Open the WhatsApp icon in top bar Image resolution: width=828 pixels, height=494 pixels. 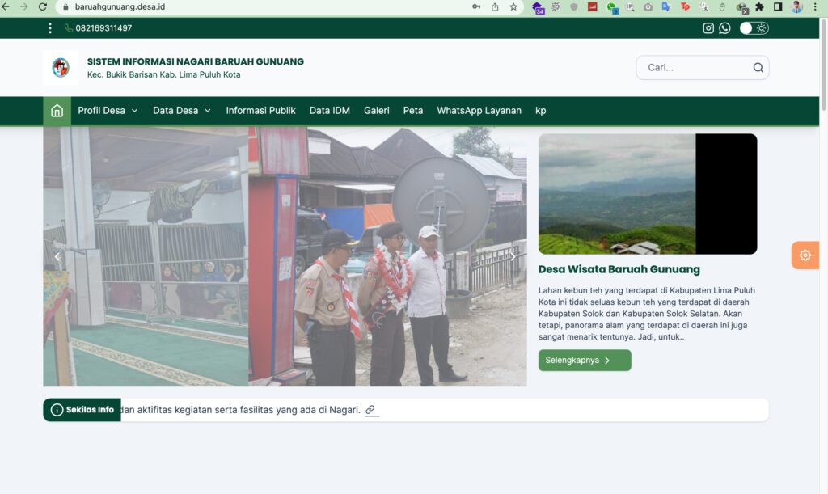[724, 28]
